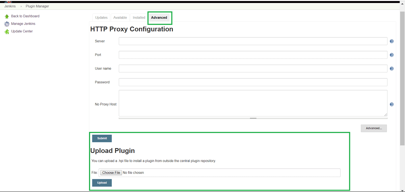Click the HTTP Proxy Configuration heading
Screen dimensions: 405x192
[132, 29]
